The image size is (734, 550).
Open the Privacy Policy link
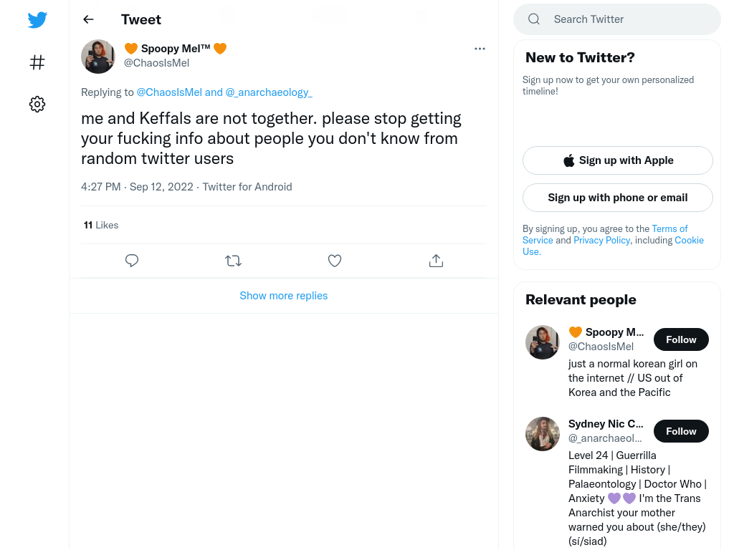point(601,240)
